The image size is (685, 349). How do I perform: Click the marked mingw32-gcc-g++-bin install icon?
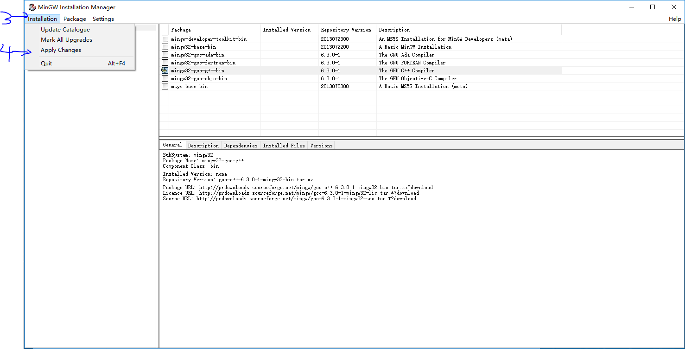165,70
